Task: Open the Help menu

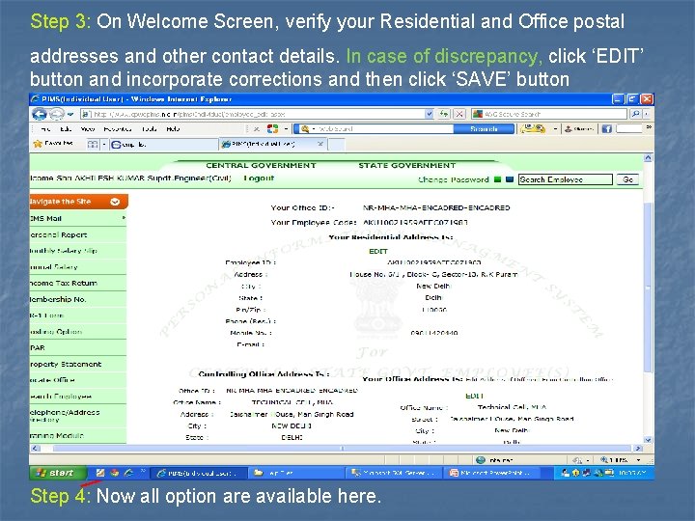Action: click(173, 129)
